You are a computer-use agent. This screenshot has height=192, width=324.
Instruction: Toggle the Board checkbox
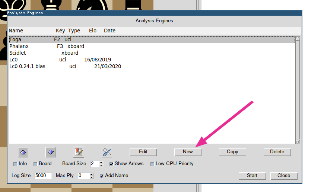[x=35, y=164]
